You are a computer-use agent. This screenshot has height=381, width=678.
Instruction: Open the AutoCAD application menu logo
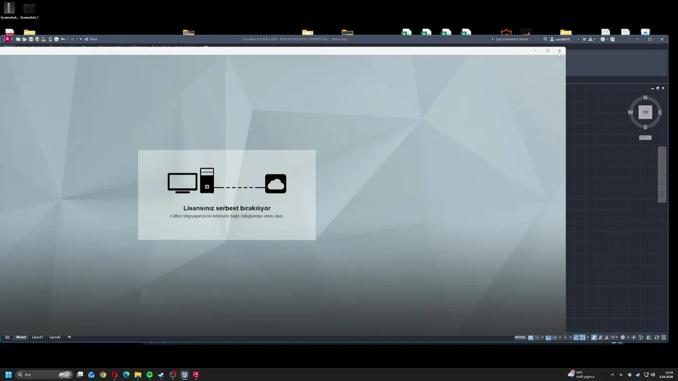(x=7, y=39)
